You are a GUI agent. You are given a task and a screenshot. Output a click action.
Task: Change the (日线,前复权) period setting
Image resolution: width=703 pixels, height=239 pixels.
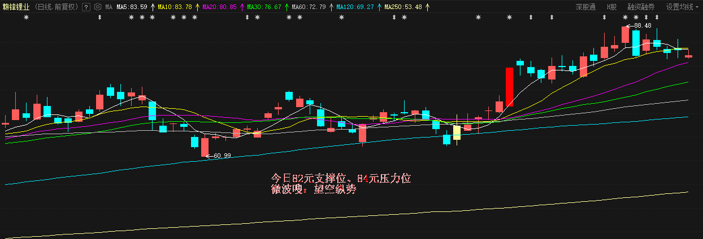(57, 7)
